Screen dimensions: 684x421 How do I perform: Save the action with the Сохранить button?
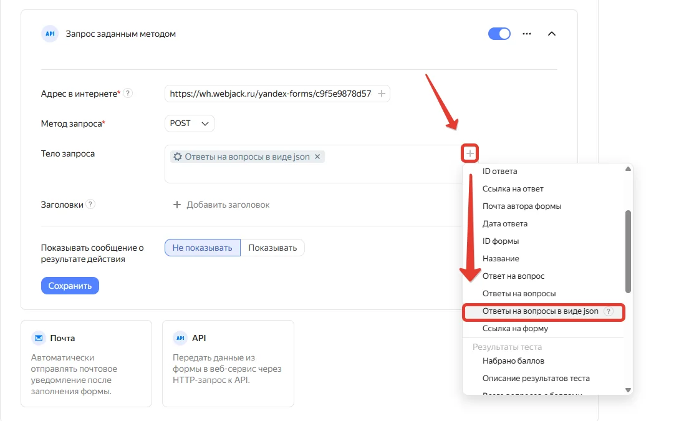tap(70, 286)
